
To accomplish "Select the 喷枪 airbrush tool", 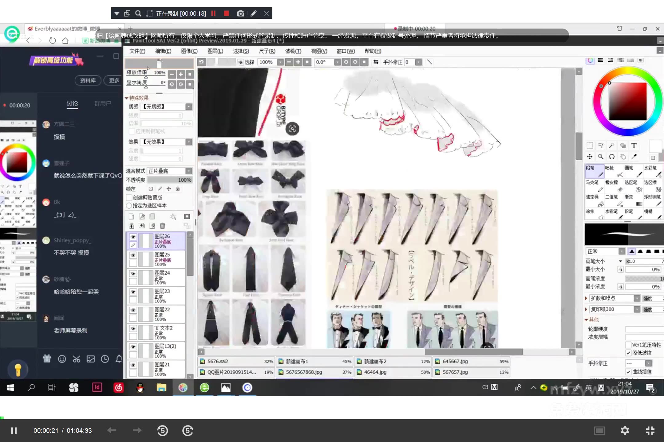I will tap(614, 171).
